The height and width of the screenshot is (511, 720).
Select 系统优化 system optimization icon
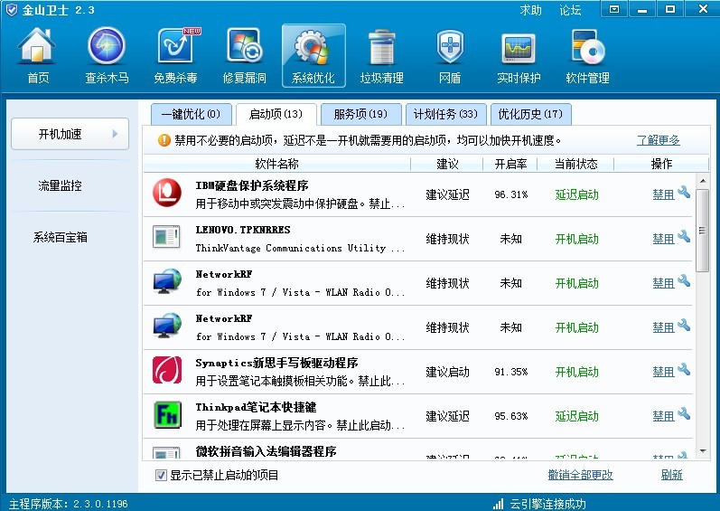[x=313, y=55]
